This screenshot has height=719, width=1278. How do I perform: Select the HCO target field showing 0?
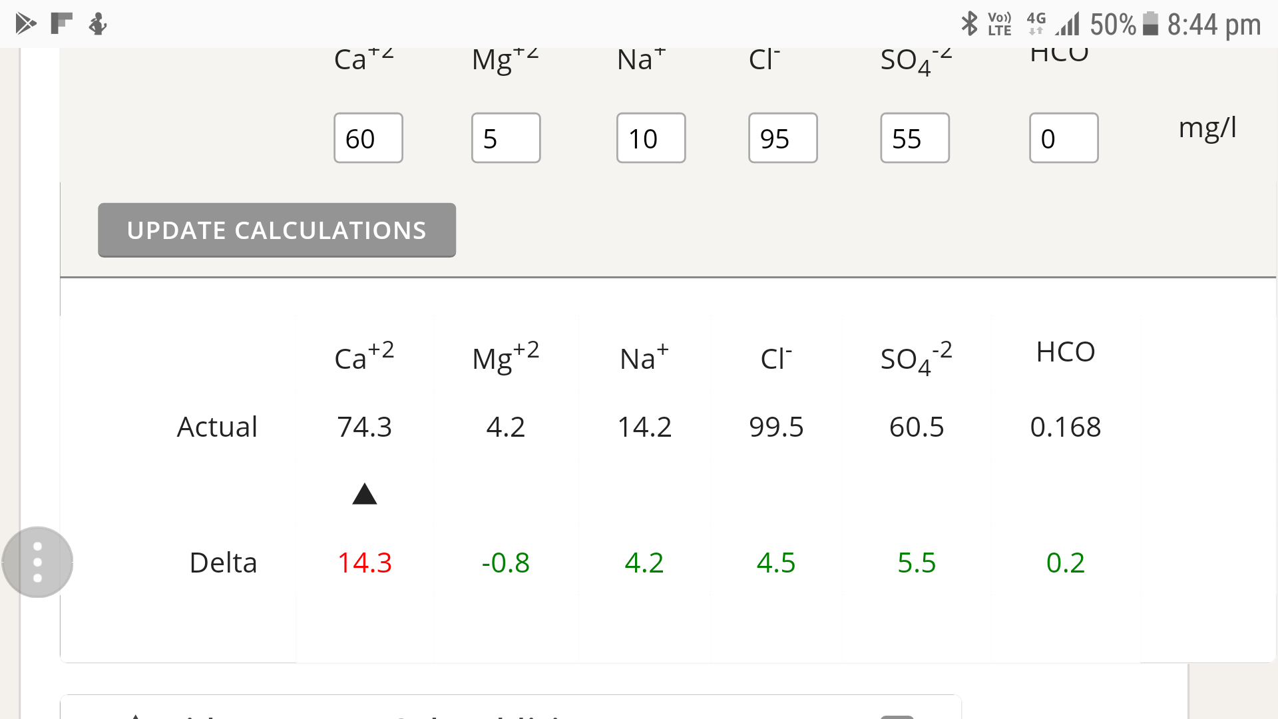click(1064, 138)
